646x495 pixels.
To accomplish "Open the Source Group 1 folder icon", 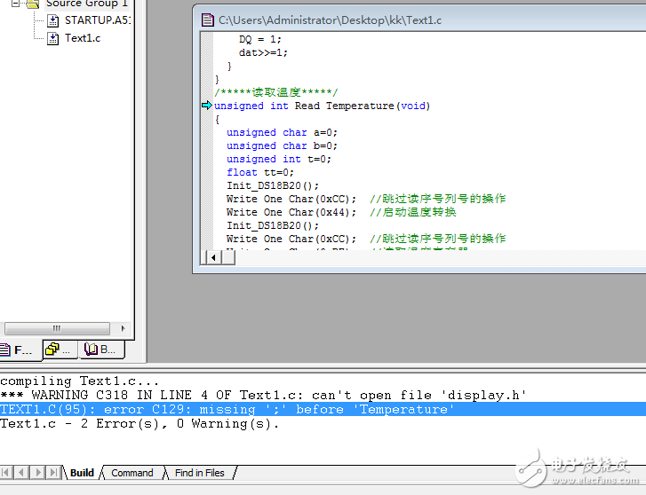I will pos(33,4).
